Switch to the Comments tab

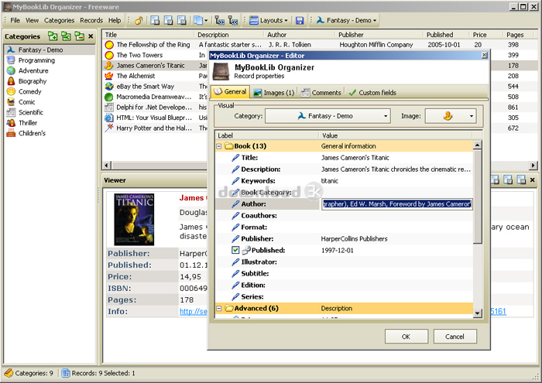(321, 93)
